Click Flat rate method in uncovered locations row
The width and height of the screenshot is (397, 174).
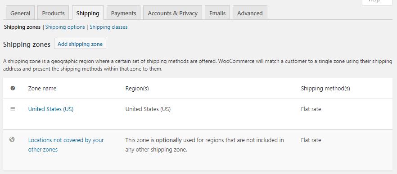[x=311, y=140]
